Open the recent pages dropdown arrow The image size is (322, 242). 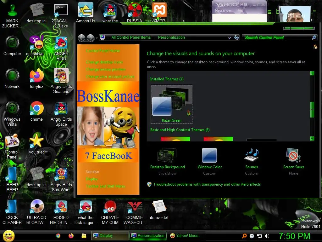click(97, 38)
